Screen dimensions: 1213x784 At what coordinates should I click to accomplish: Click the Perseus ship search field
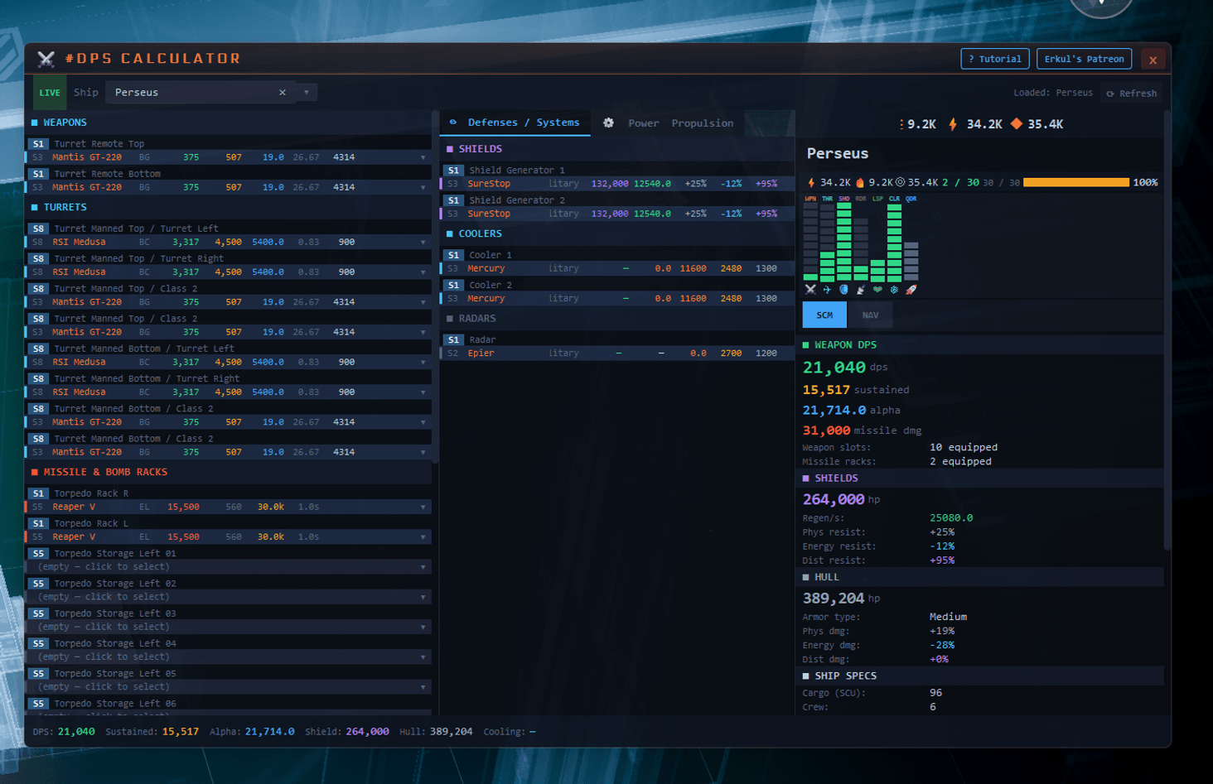191,93
